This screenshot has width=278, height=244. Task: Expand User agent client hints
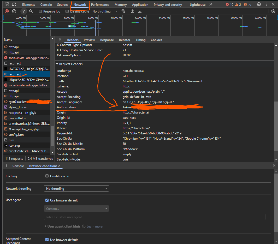point(64,227)
